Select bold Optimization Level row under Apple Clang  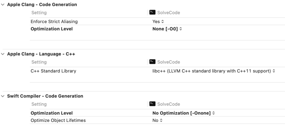click(158, 29)
